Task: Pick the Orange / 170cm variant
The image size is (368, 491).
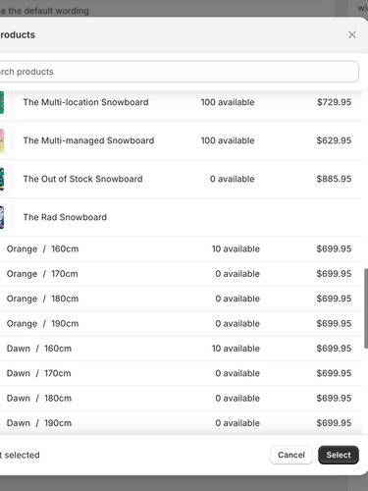Action: [x=181, y=274]
